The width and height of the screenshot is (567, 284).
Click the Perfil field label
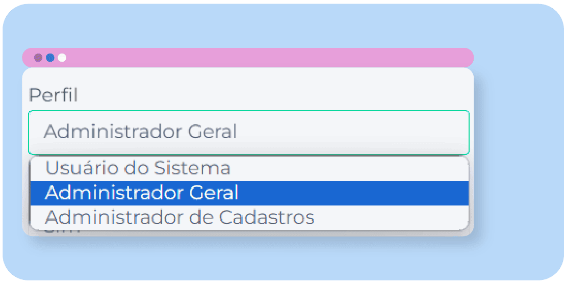pos(53,95)
